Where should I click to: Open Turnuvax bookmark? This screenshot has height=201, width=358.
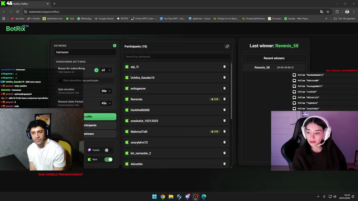(x=274, y=19)
